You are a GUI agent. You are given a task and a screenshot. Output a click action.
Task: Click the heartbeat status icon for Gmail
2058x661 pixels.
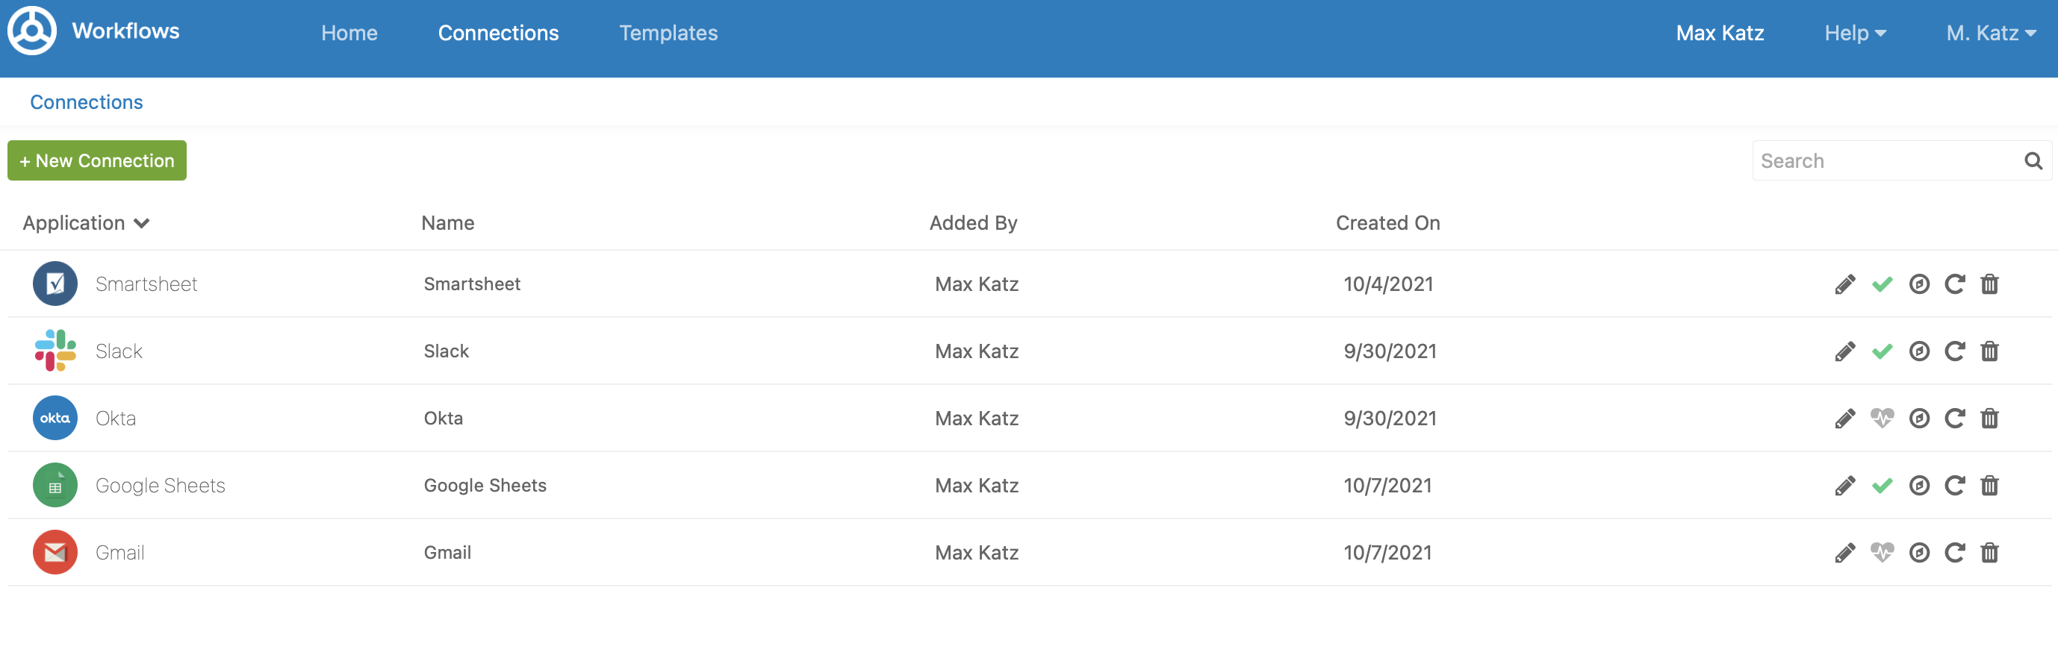pos(1882,552)
